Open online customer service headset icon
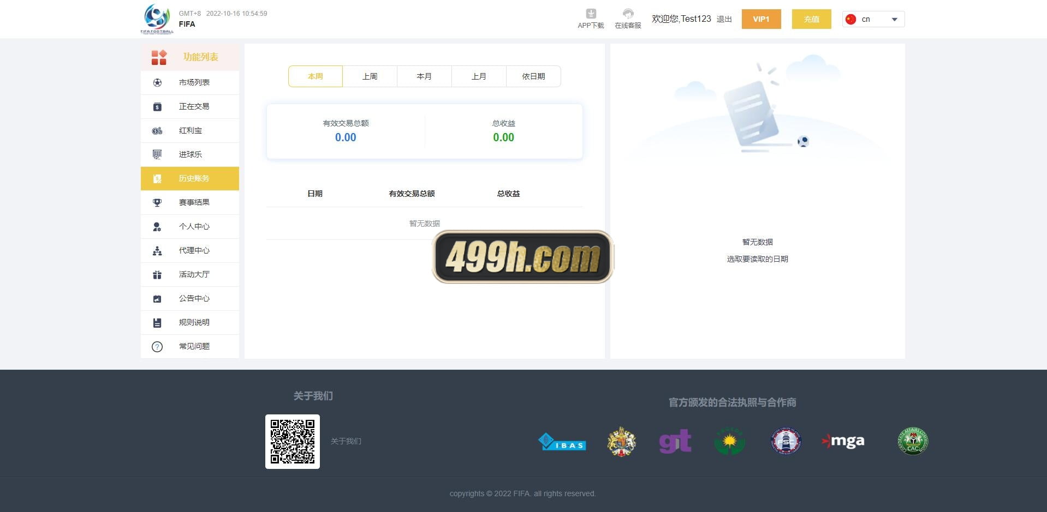This screenshot has width=1047, height=512. 628,14
